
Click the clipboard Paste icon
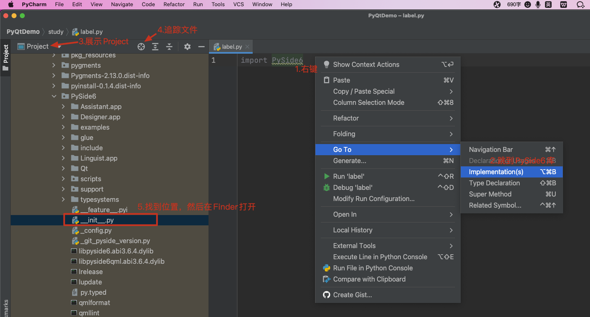click(x=327, y=80)
